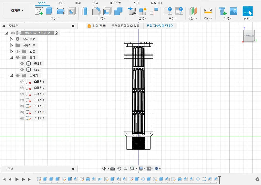
Task: Click the ViewCube face
Action: point(249,36)
